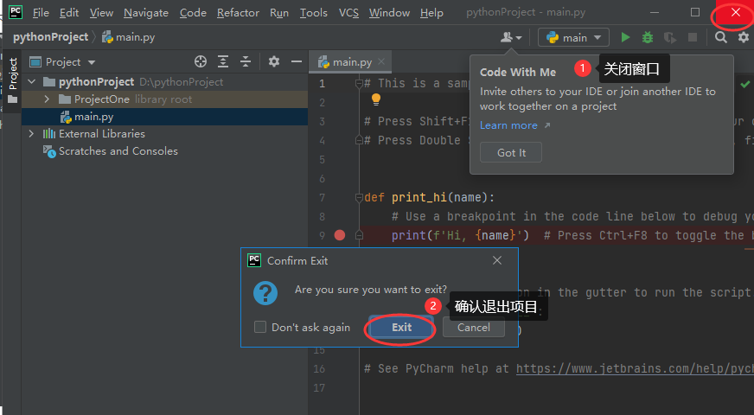This screenshot has height=415, width=754.
Task: Hide the Project tool window
Action: [297, 61]
